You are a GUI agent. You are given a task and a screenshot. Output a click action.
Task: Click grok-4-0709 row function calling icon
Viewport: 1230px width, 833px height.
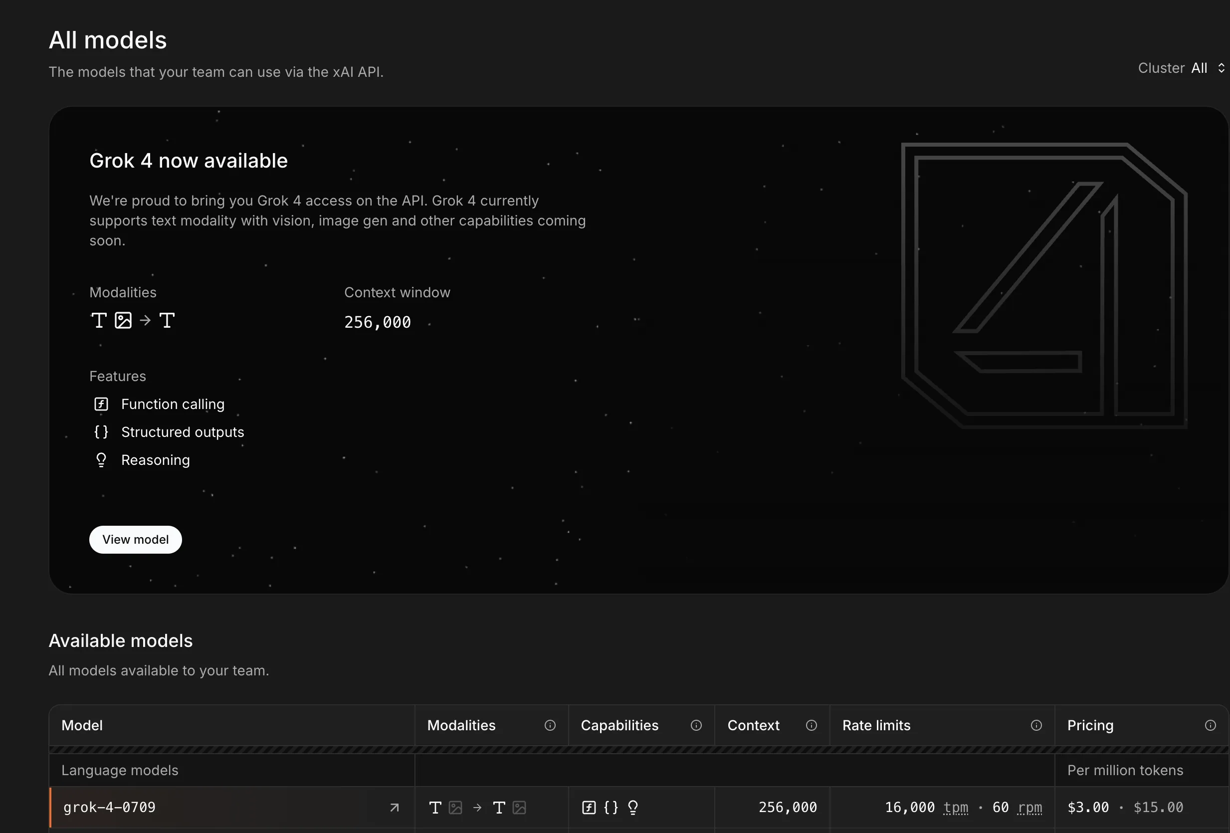[589, 808]
